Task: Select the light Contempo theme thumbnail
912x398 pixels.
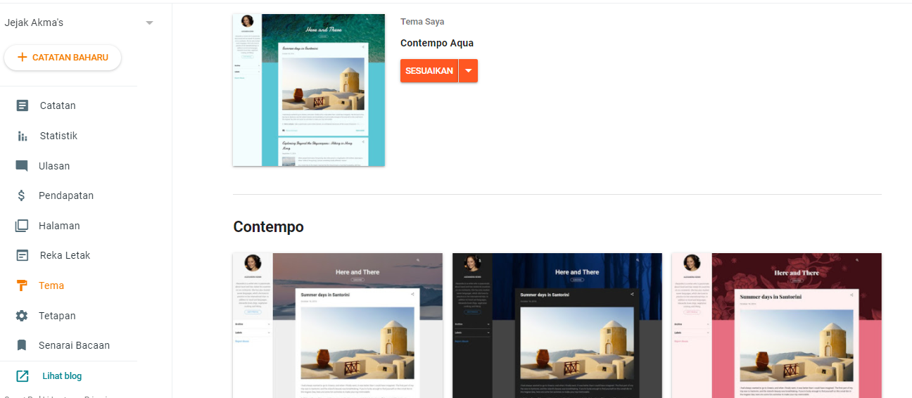Action: click(x=338, y=326)
